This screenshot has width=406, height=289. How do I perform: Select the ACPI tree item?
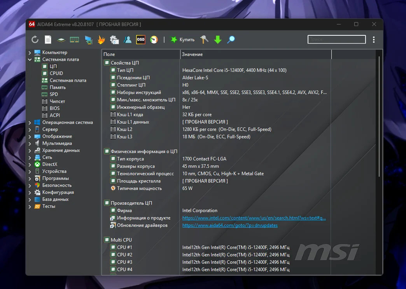click(54, 115)
